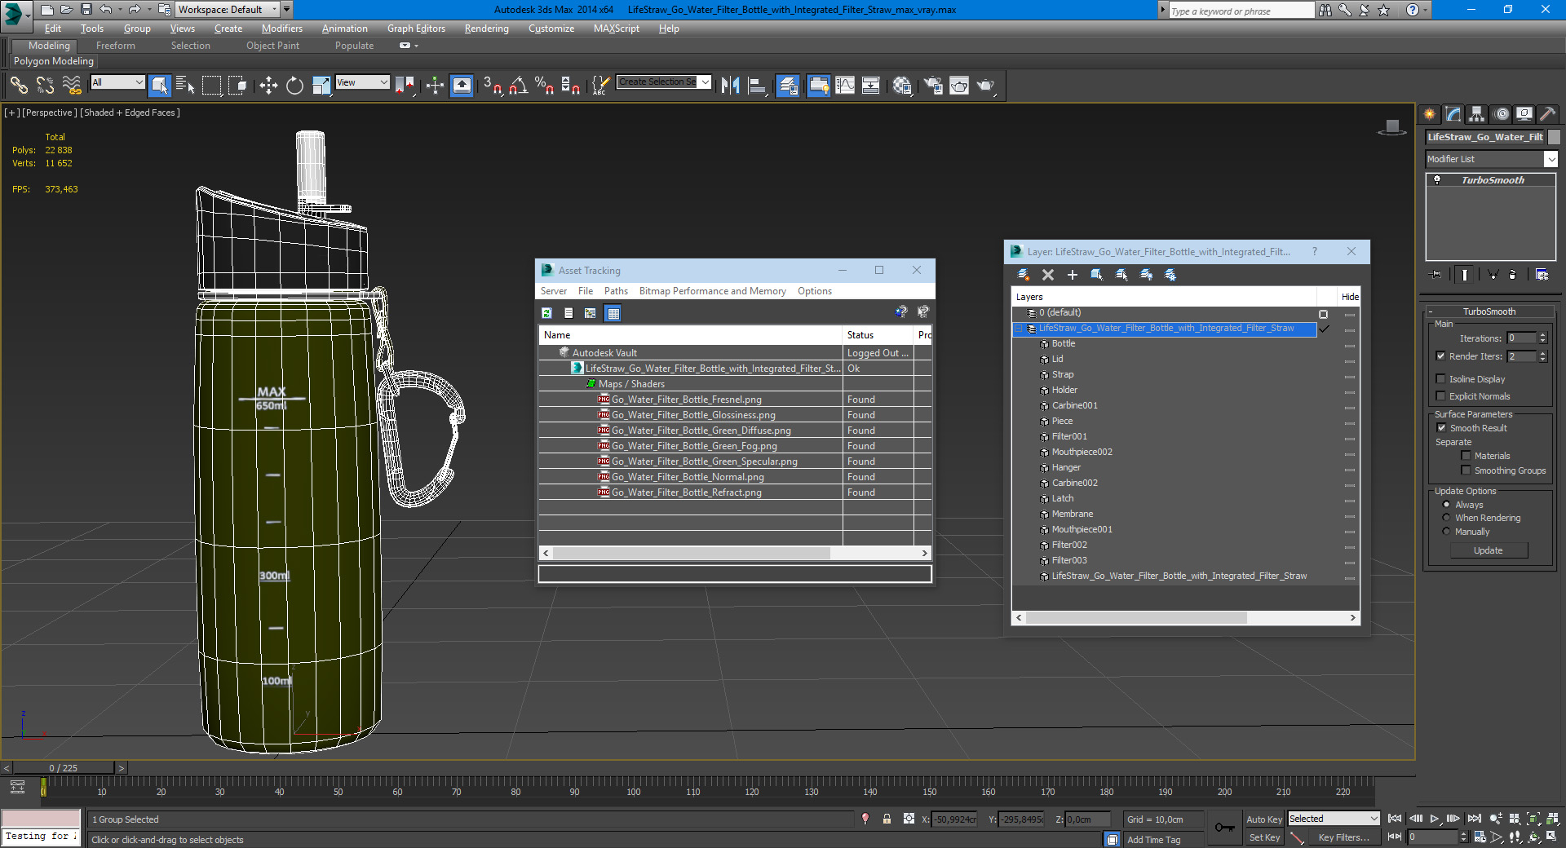Image resolution: width=1566 pixels, height=848 pixels.
Task: Toggle 3D Snaps icon
Action: (x=492, y=85)
